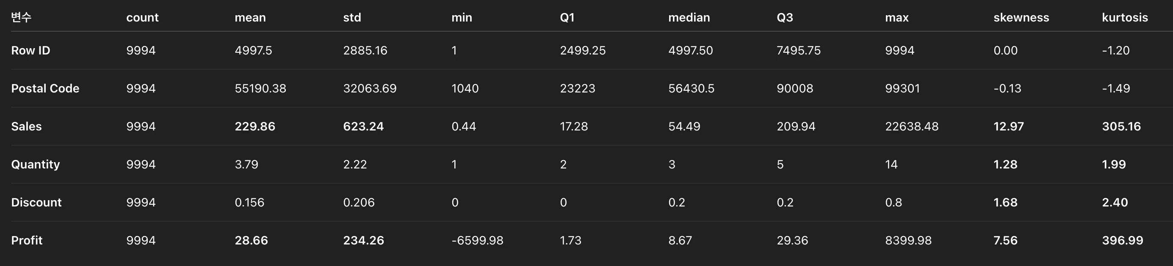Click the 'std' column header
Viewport: 1173px width, 266px height.
coord(351,18)
